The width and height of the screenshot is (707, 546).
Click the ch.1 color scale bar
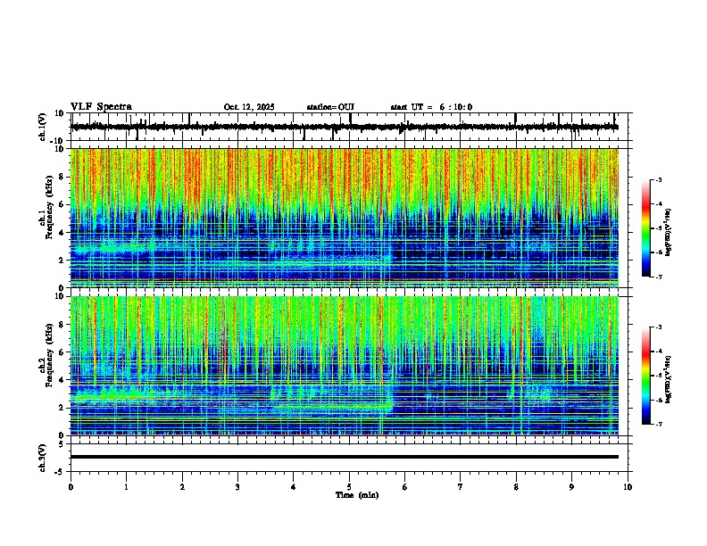pyautogui.click(x=646, y=228)
